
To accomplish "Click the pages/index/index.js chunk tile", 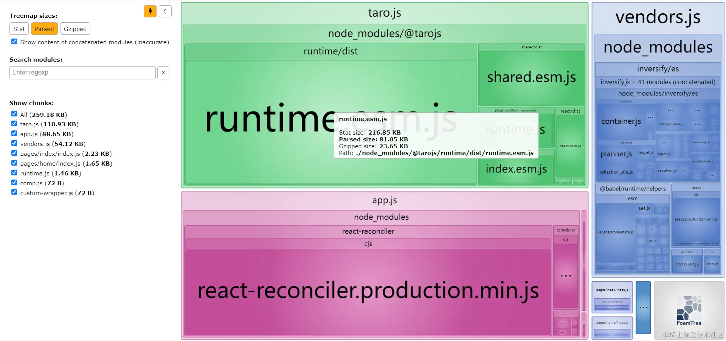I will (612, 297).
